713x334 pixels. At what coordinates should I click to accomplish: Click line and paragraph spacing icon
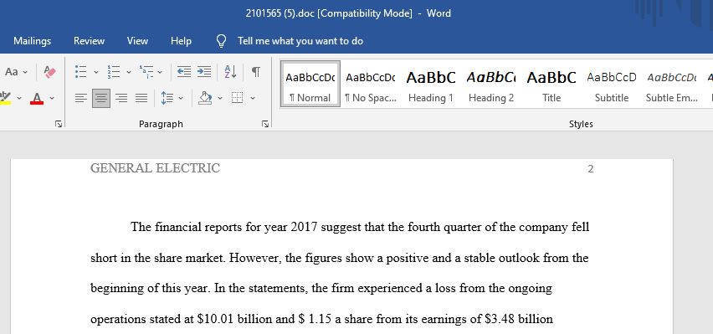(167, 98)
